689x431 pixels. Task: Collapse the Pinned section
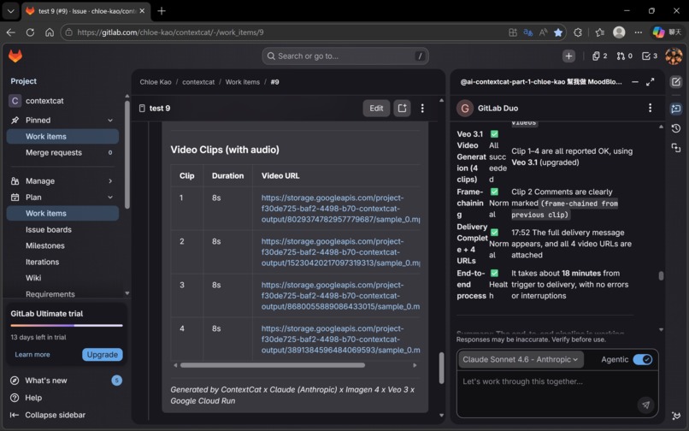[110, 120]
